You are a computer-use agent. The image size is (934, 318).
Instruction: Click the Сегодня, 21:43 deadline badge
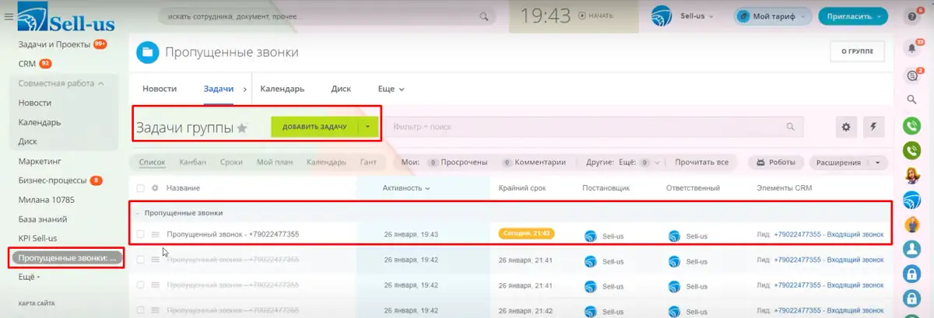click(x=528, y=234)
